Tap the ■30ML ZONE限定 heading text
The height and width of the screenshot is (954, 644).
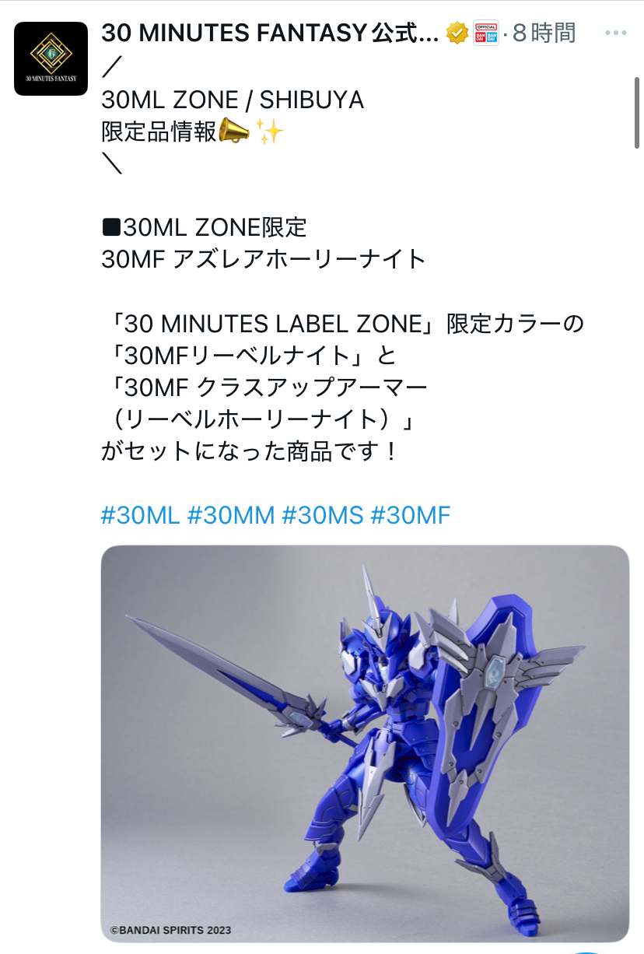[x=205, y=227]
